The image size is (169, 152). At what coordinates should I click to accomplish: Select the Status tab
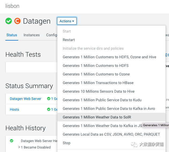(x=12, y=35)
